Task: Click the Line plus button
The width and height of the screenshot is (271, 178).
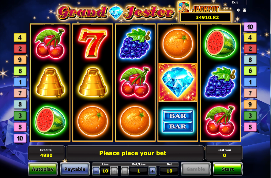Action: tap(114, 171)
